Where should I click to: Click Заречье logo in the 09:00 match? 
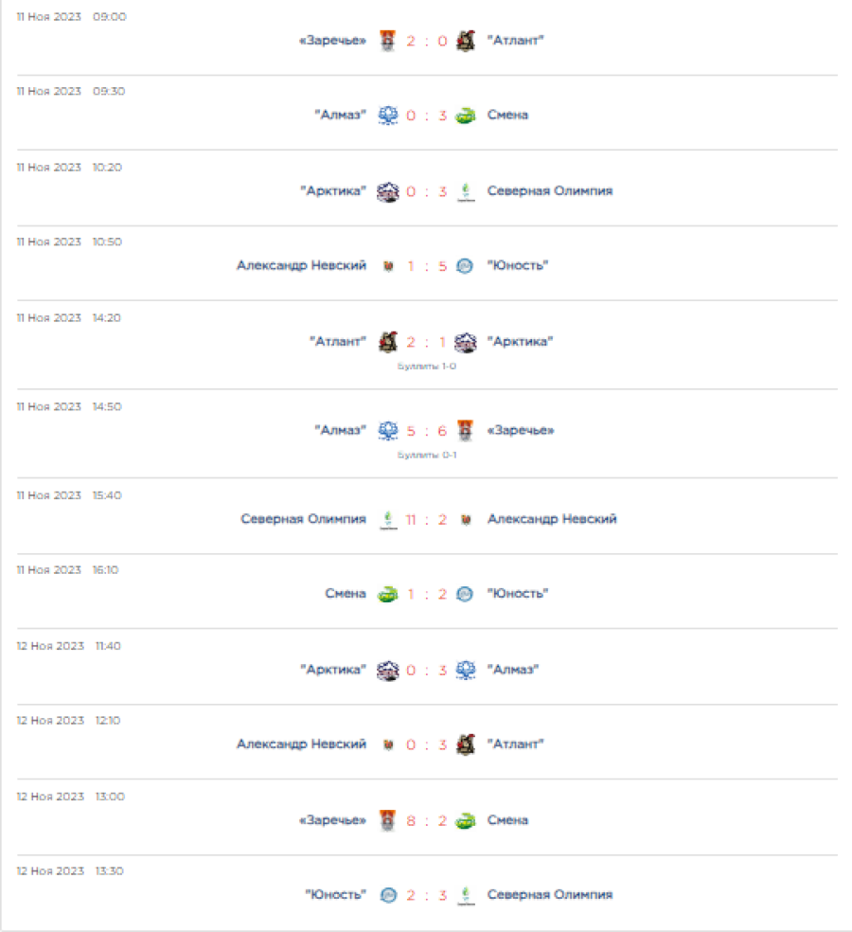click(387, 41)
